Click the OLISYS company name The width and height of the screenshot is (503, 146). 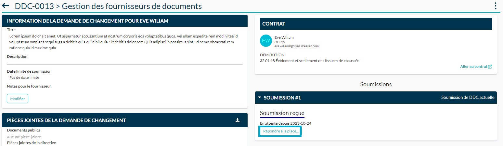point(280,42)
